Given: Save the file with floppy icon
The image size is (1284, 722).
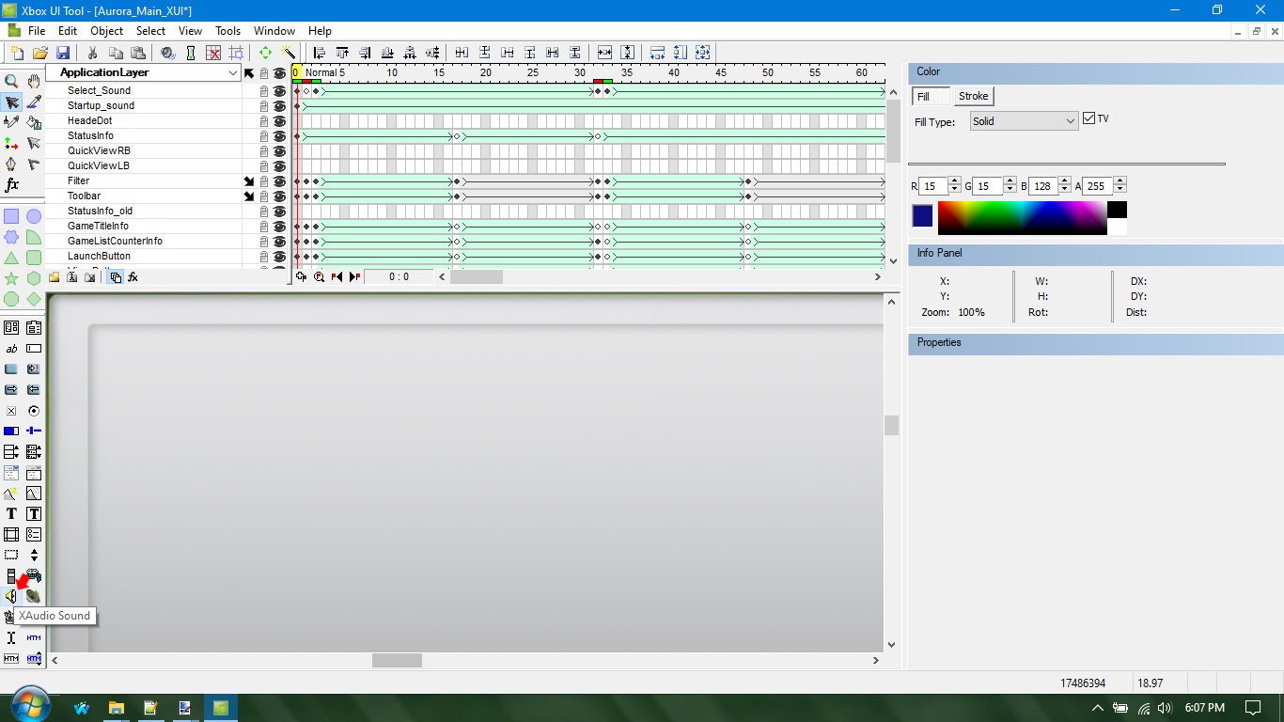Looking at the screenshot, I should (63, 53).
